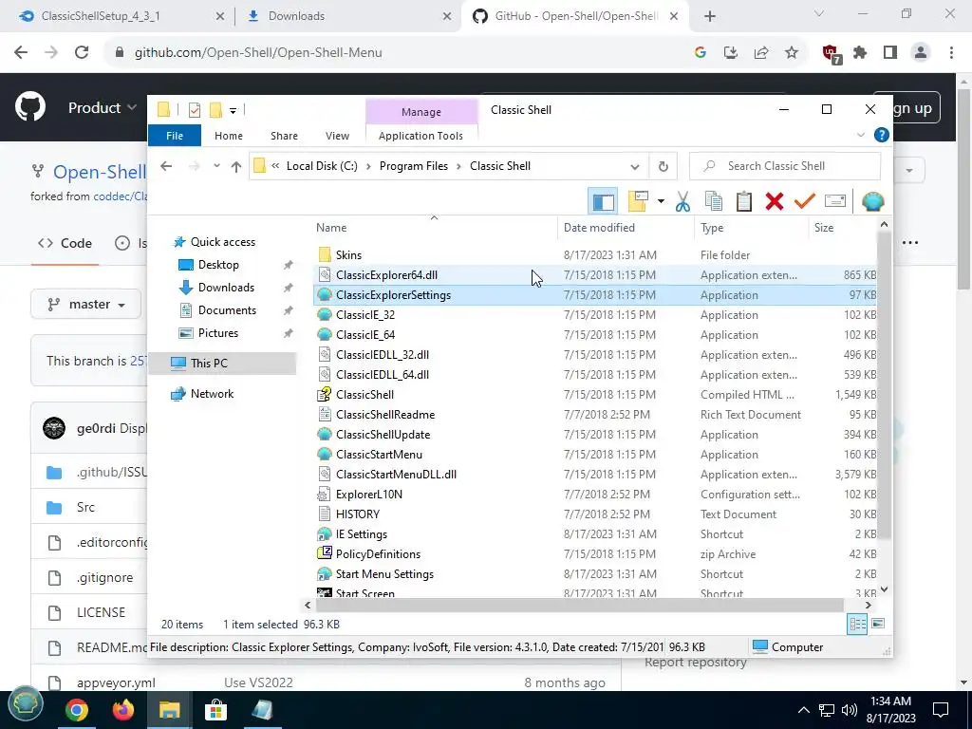Open the recent locations dropdown chevron
The height and width of the screenshot is (729, 972).
[x=216, y=166]
